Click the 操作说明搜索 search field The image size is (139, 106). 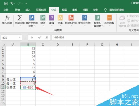pyautogui.click(x=117, y=10)
